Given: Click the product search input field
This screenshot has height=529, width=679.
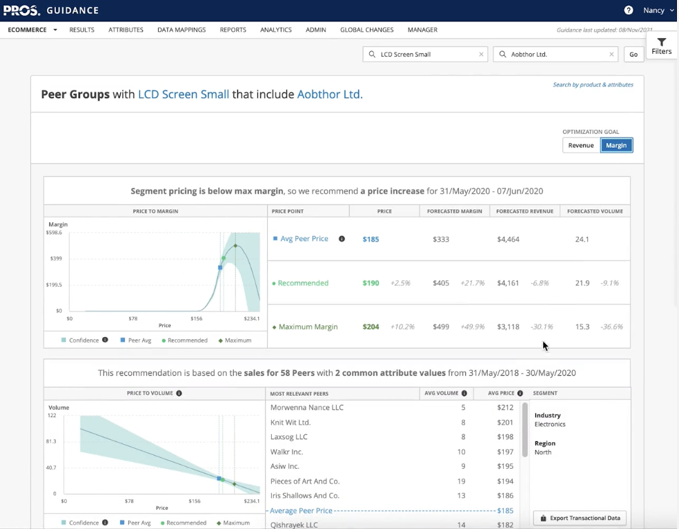Looking at the screenshot, I should point(425,54).
